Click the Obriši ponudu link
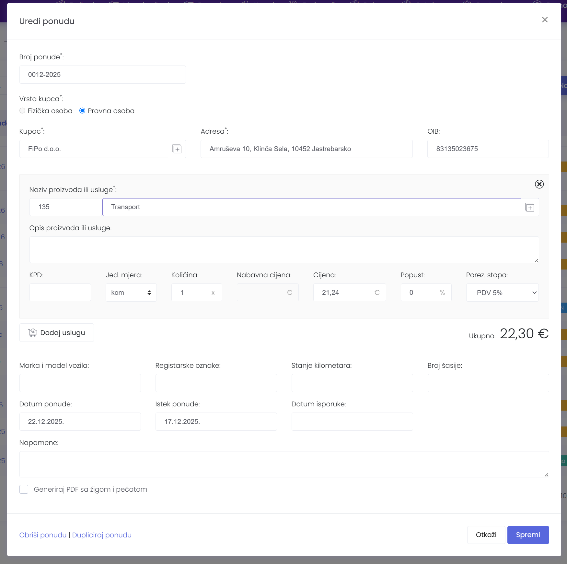The height and width of the screenshot is (564, 567). pos(43,535)
